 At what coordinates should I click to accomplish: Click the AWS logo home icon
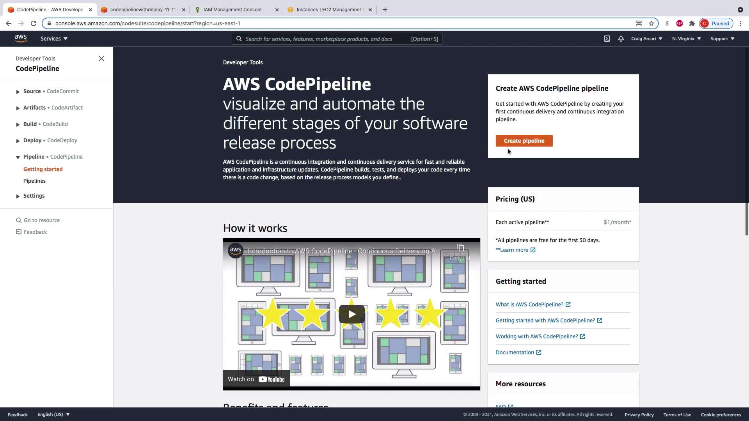pos(21,38)
